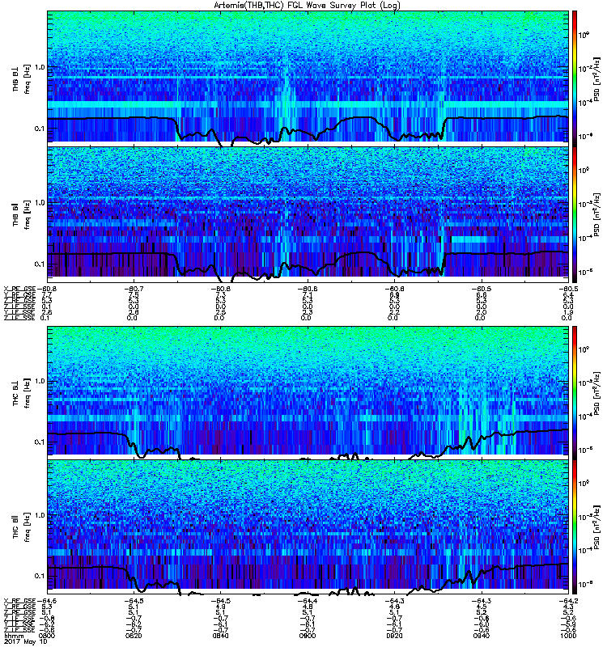Click PSD [nT²/Hz] label of THC B⊥ panel

(x=596, y=393)
